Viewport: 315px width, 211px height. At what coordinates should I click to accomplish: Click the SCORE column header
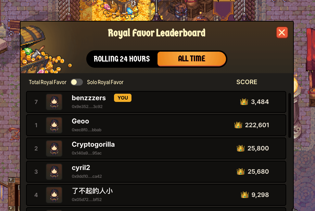[247, 82]
